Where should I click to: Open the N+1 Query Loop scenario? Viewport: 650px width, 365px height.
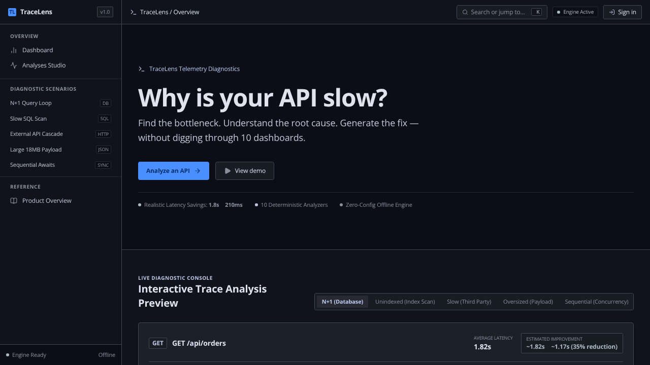[x=60, y=103]
